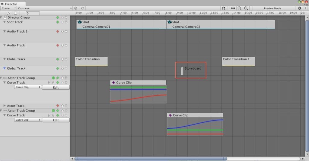Select the Color Transition clip

tap(91, 62)
